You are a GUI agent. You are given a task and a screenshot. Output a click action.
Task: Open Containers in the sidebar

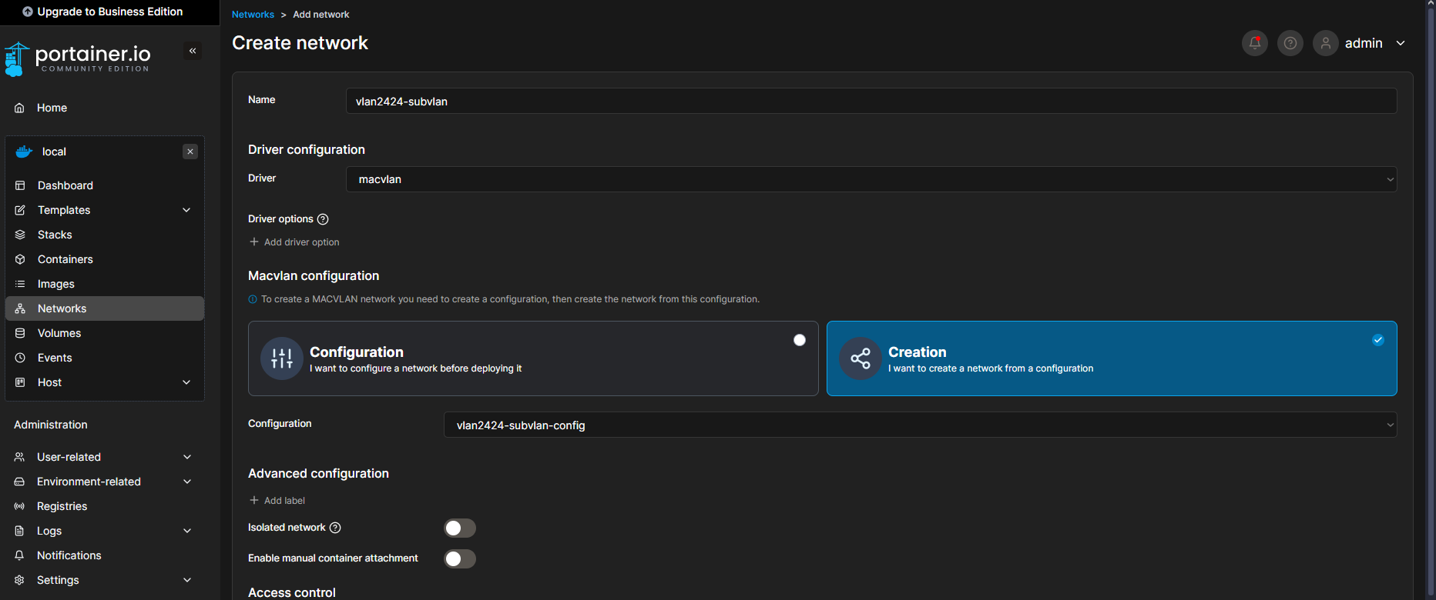pos(65,259)
